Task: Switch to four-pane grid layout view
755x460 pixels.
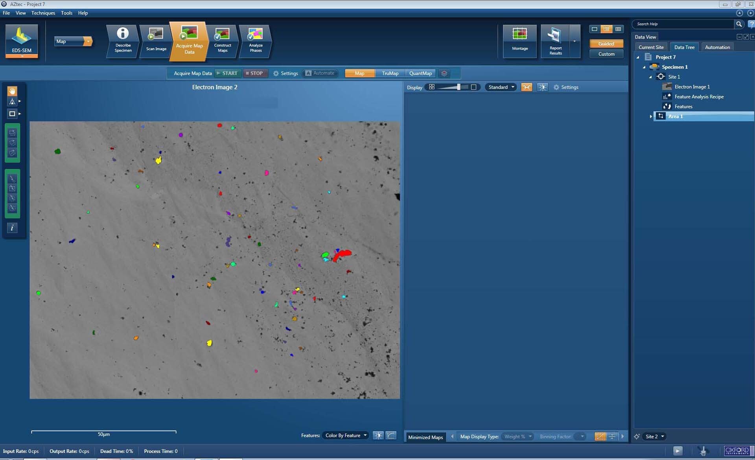Action: pos(618,29)
